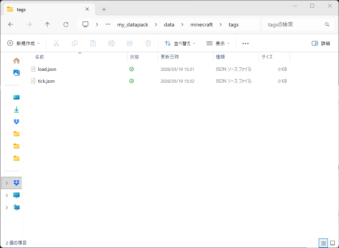
Task: Refresh the folder view
Action: point(66,24)
